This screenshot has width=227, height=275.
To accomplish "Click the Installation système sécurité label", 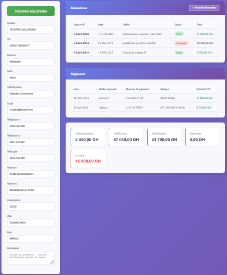I will (139, 43).
